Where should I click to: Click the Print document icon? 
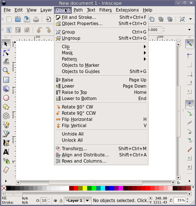tap(36, 19)
